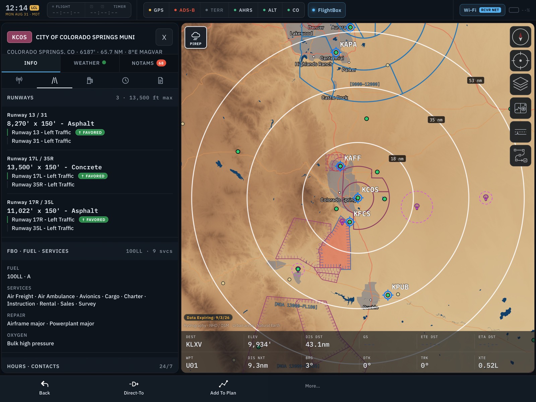Screen dimensions: 536x402
Task: Tap the ADS-B status indicator
Action: (185, 10)
